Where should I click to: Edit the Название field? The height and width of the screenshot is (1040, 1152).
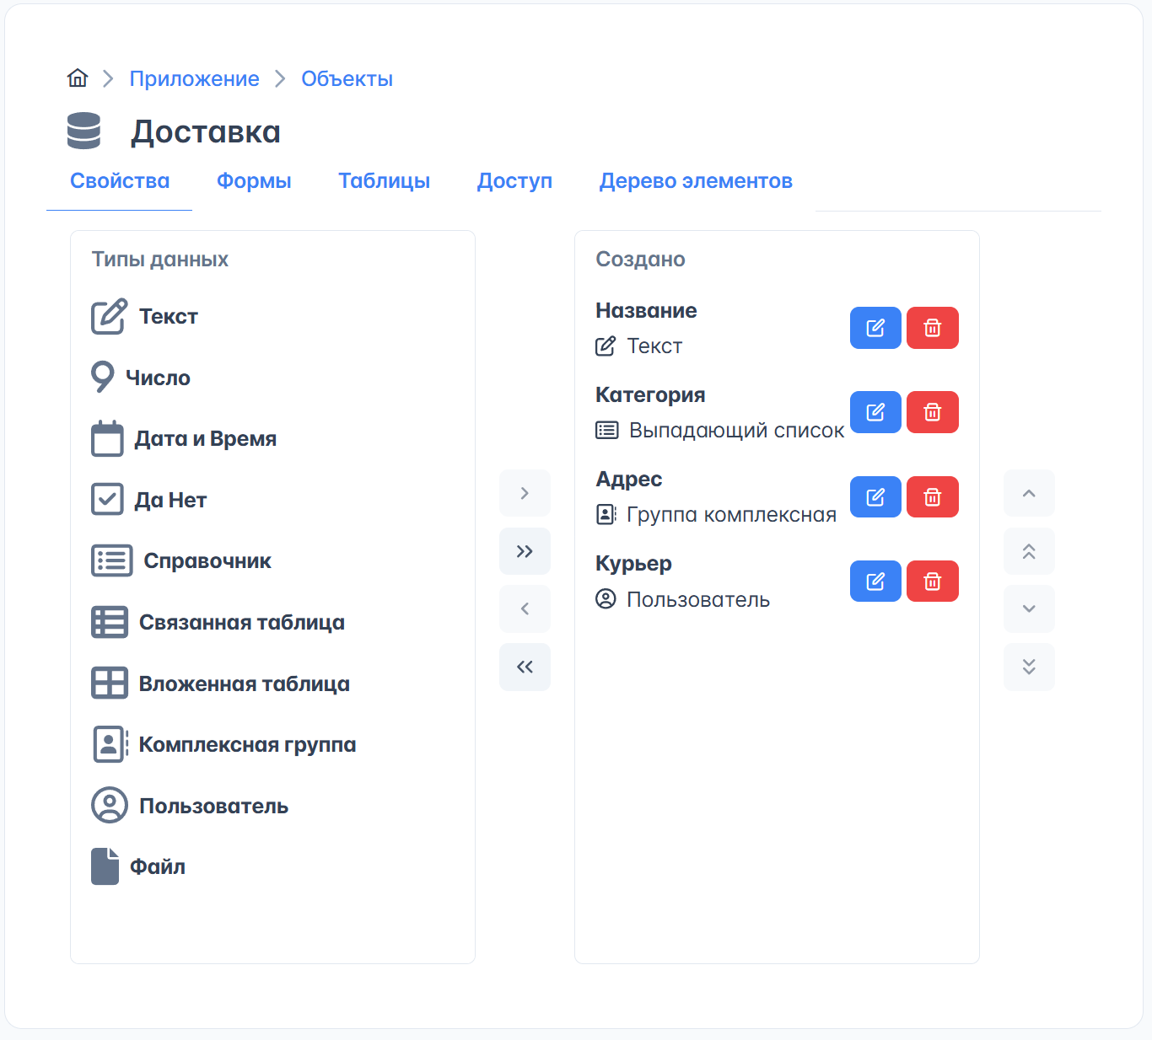875,328
